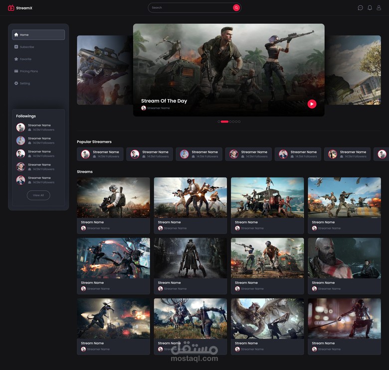Select the last carousel pagination dot
389x370 pixels.
[x=239, y=122]
